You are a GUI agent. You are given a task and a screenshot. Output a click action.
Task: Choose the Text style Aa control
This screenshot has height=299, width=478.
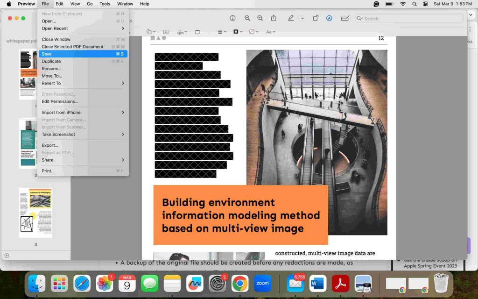(270, 32)
